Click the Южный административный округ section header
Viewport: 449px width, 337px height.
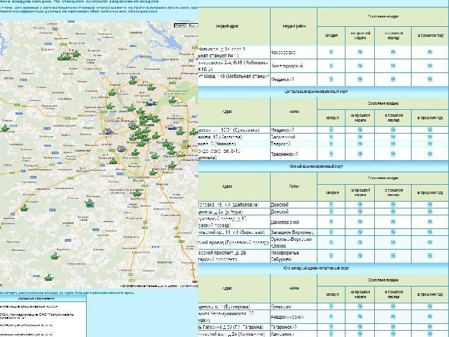coord(316,166)
